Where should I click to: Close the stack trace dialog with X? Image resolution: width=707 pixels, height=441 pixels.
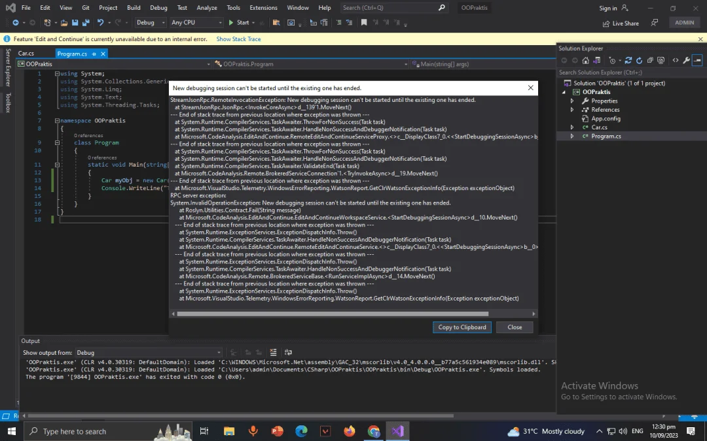pyautogui.click(x=531, y=88)
